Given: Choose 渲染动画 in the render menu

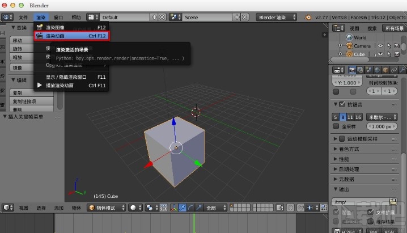Looking at the screenshot, I should [71, 36].
